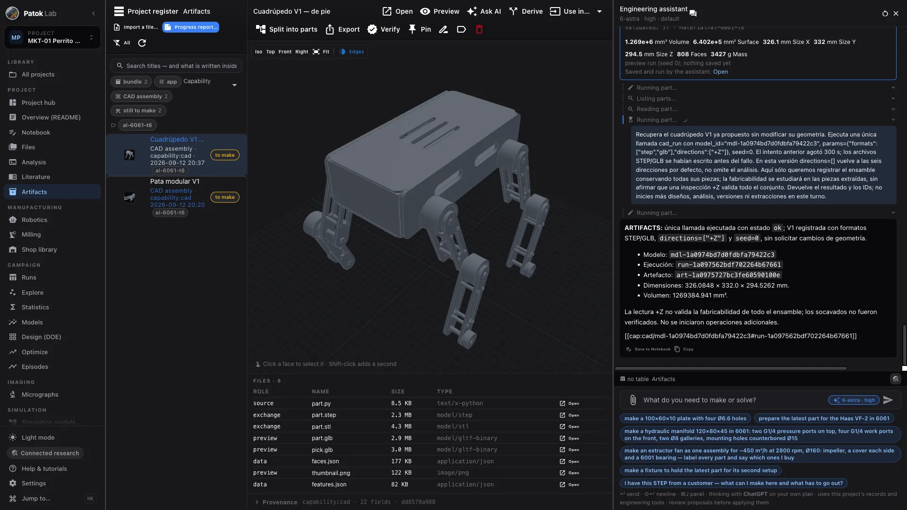Open the MKT-01 Perrito project switcher

point(52,37)
